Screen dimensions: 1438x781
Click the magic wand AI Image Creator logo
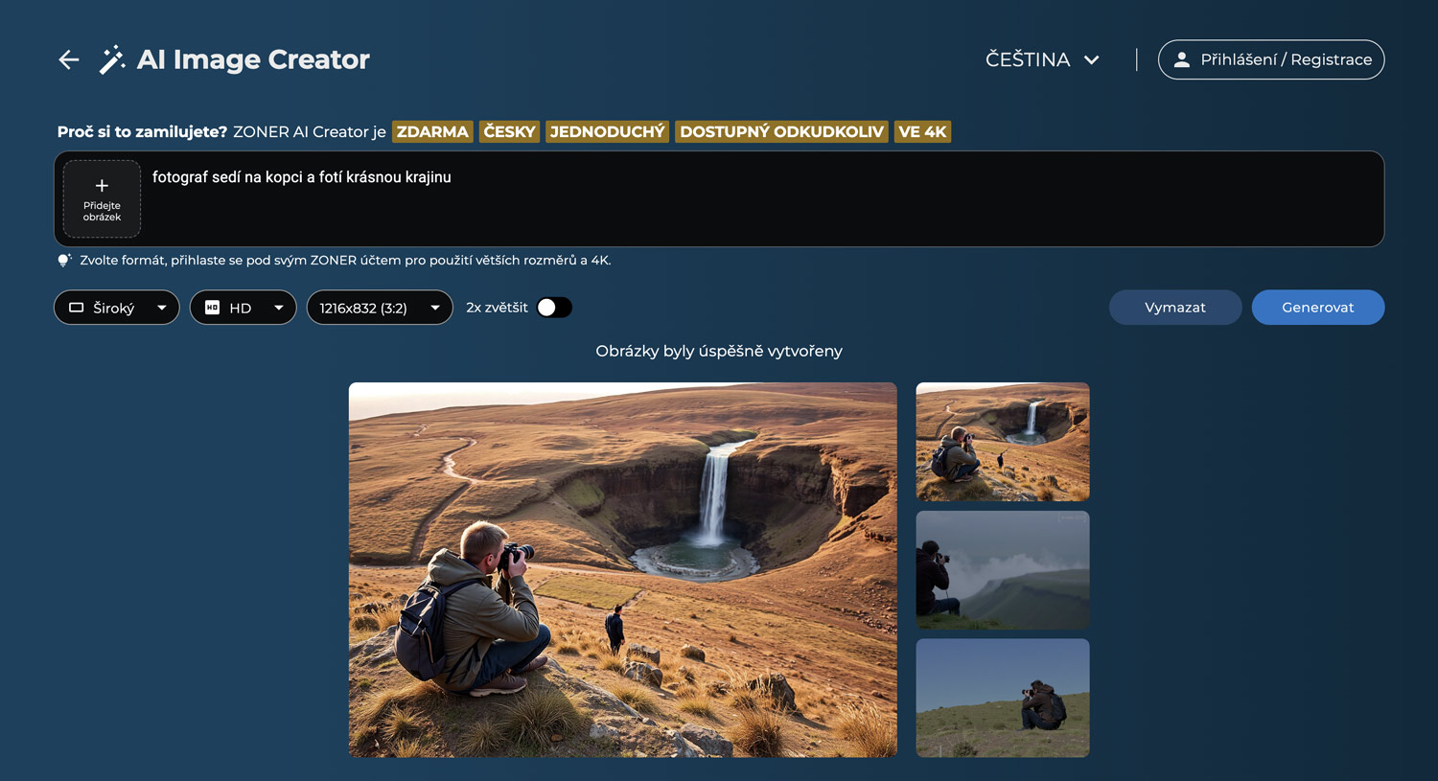112,59
